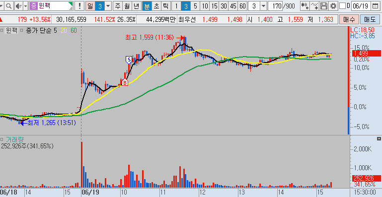Click the green 60 moving average label
Viewport: 382px width, 197px height.
pyautogui.click(x=74, y=31)
